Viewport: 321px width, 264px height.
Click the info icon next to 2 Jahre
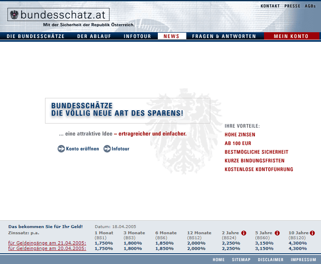coord(244,233)
